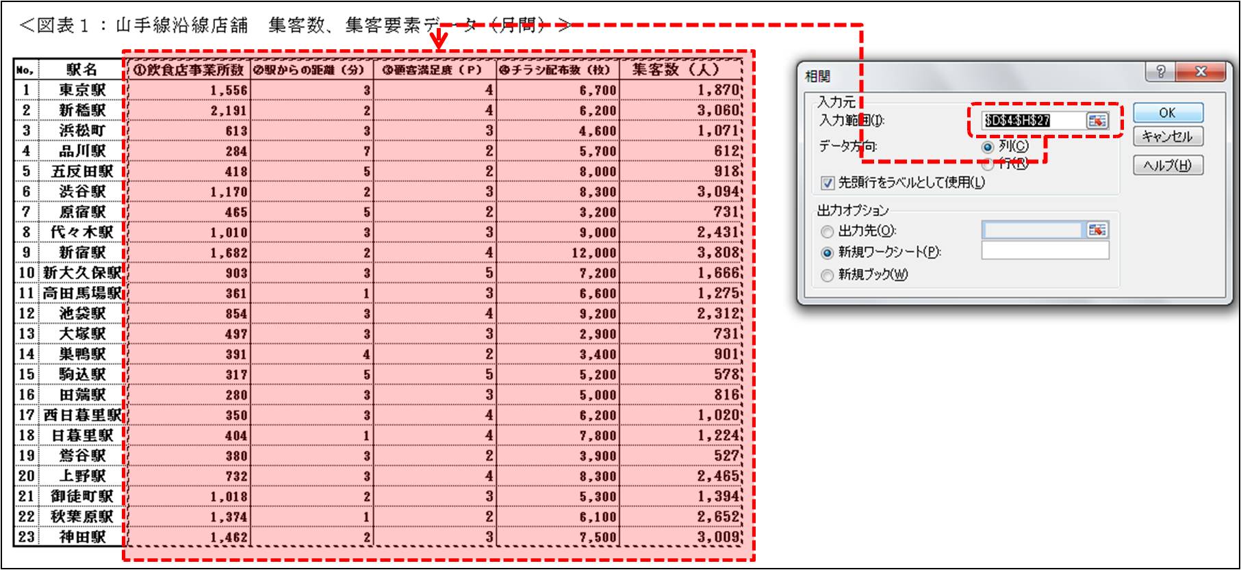Toggle 先頭行をラベルとして使用 checkbox
The image size is (1241, 570).
point(828,183)
